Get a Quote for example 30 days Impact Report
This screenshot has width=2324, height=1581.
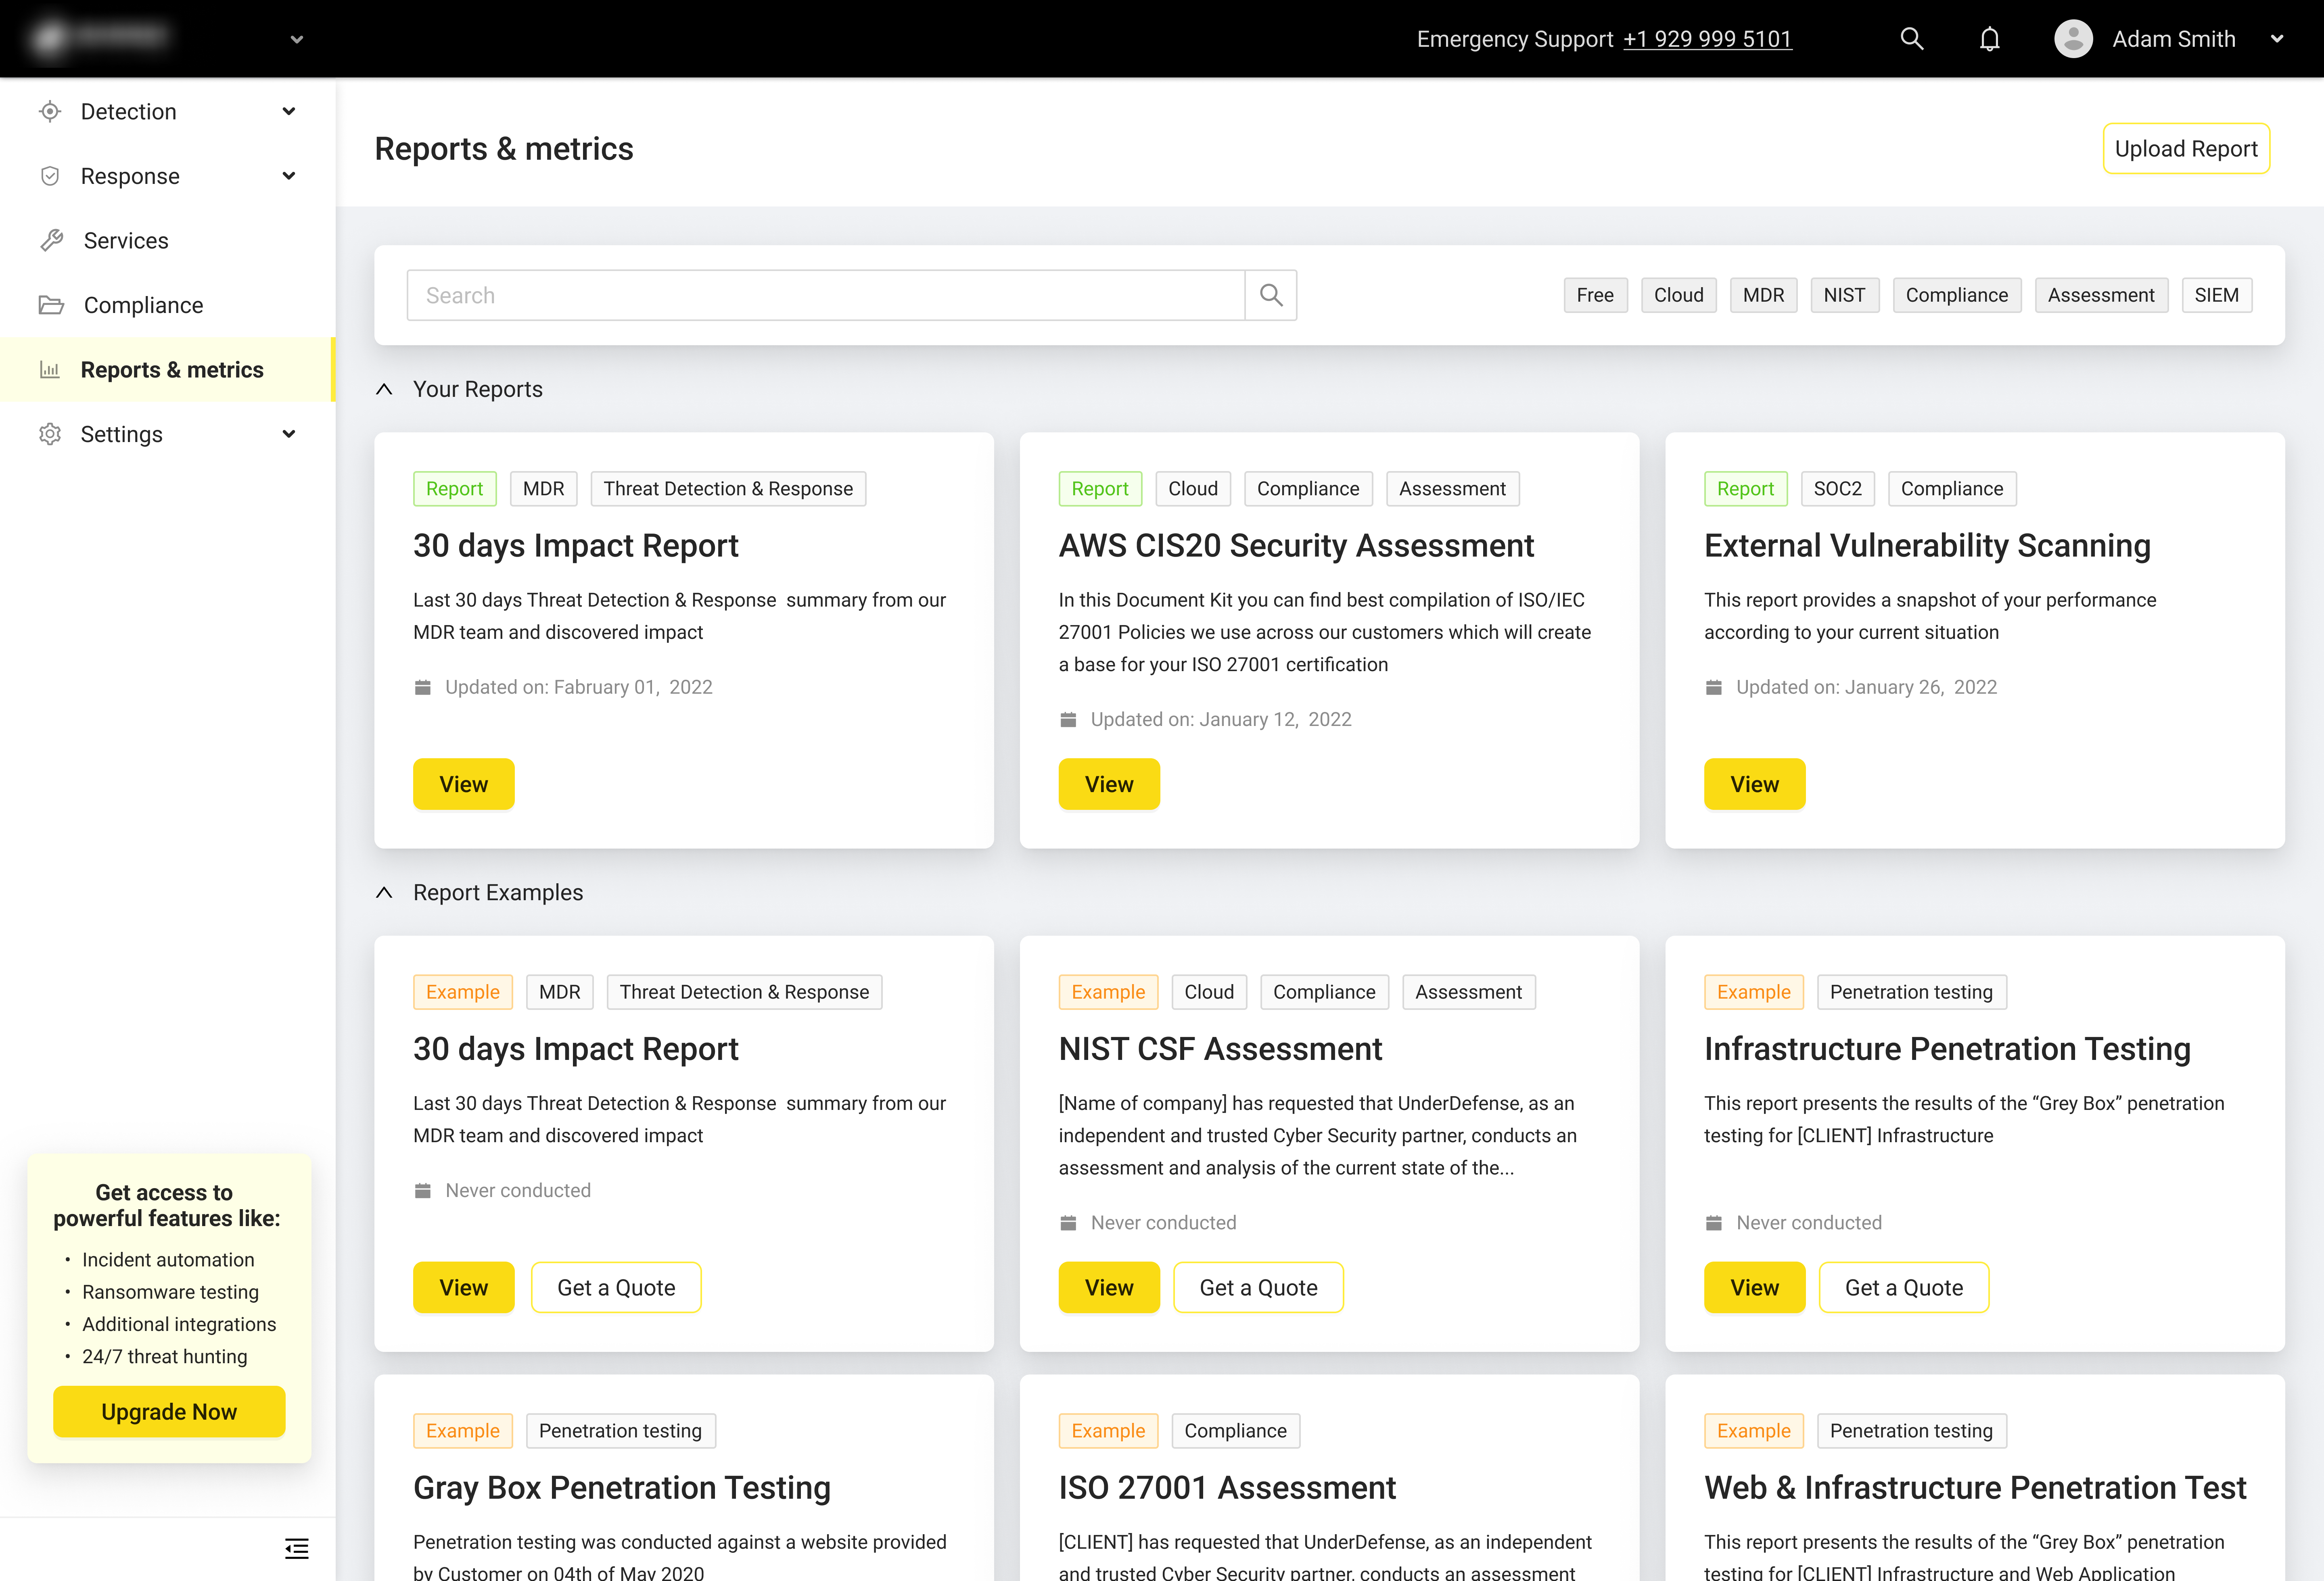click(616, 1287)
